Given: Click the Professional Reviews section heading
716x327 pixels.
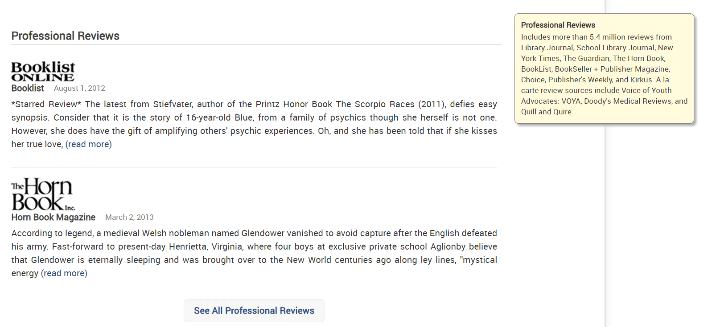Looking at the screenshot, I should 66,36.
